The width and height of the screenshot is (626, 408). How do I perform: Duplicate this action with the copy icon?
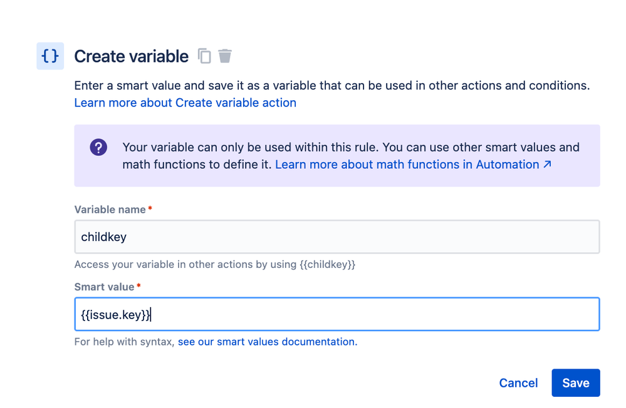204,56
